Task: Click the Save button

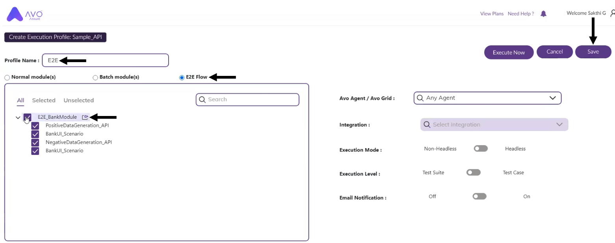Action: coord(593,52)
